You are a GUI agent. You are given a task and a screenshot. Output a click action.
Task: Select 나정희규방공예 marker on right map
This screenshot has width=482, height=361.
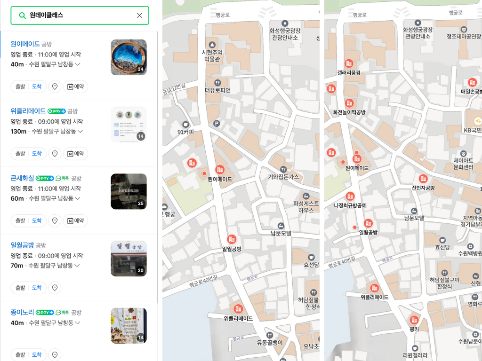point(350,196)
